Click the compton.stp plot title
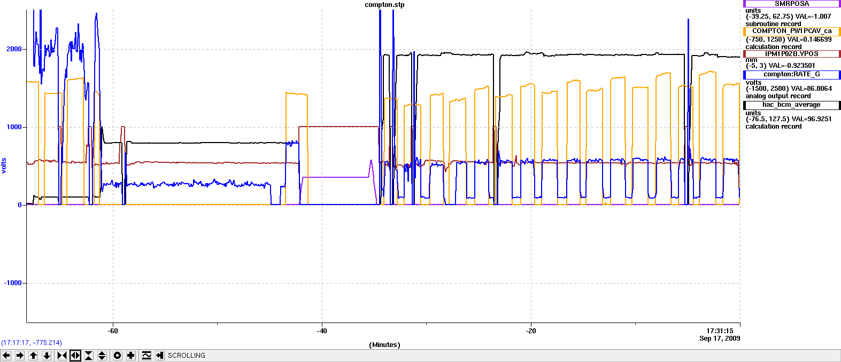Viewport: 841px width, 362px height. 384,5
